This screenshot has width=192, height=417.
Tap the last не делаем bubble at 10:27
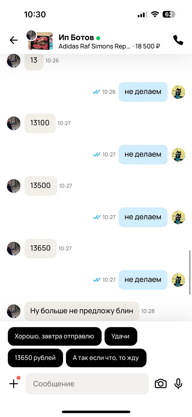point(143,280)
